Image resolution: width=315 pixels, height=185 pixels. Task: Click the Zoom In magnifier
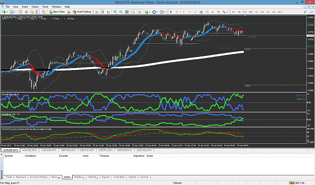tap(115, 12)
